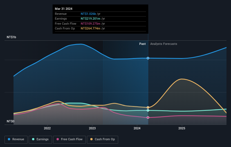Click the Mar 31 2024 tooltip date
This screenshot has width=231, height=147.
[x=64, y=9]
